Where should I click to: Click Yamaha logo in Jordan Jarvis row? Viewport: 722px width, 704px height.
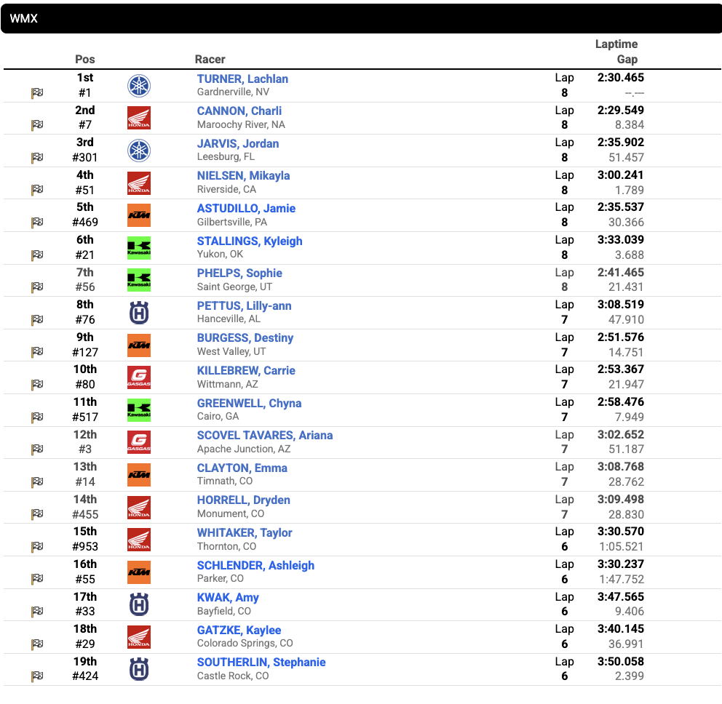tap(138, 151)
